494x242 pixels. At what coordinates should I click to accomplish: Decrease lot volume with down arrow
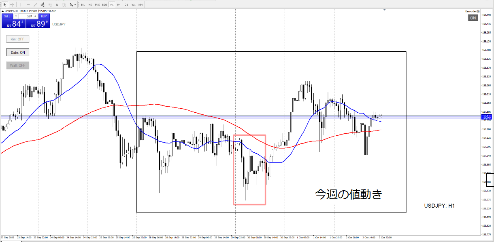coord(16,16)
